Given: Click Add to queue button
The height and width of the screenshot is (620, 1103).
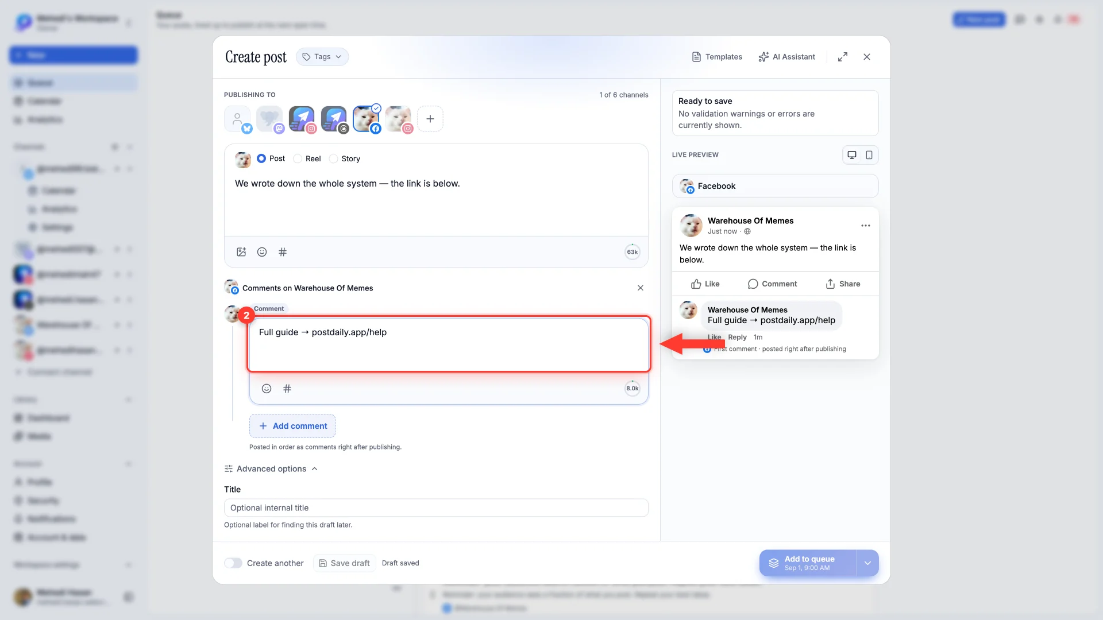Looking at the screenshot, I should tap(808, 563).
